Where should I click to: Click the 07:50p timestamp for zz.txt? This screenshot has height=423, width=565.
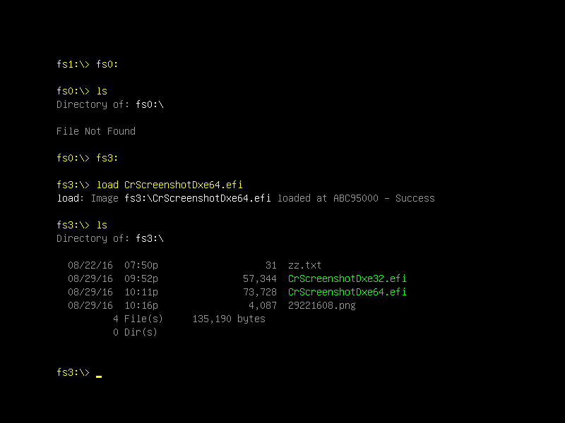[x=141, y=266]
